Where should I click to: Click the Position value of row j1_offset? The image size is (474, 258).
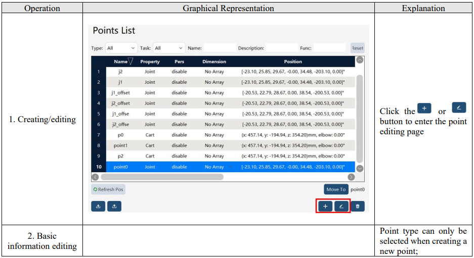[x=293, y=92]
